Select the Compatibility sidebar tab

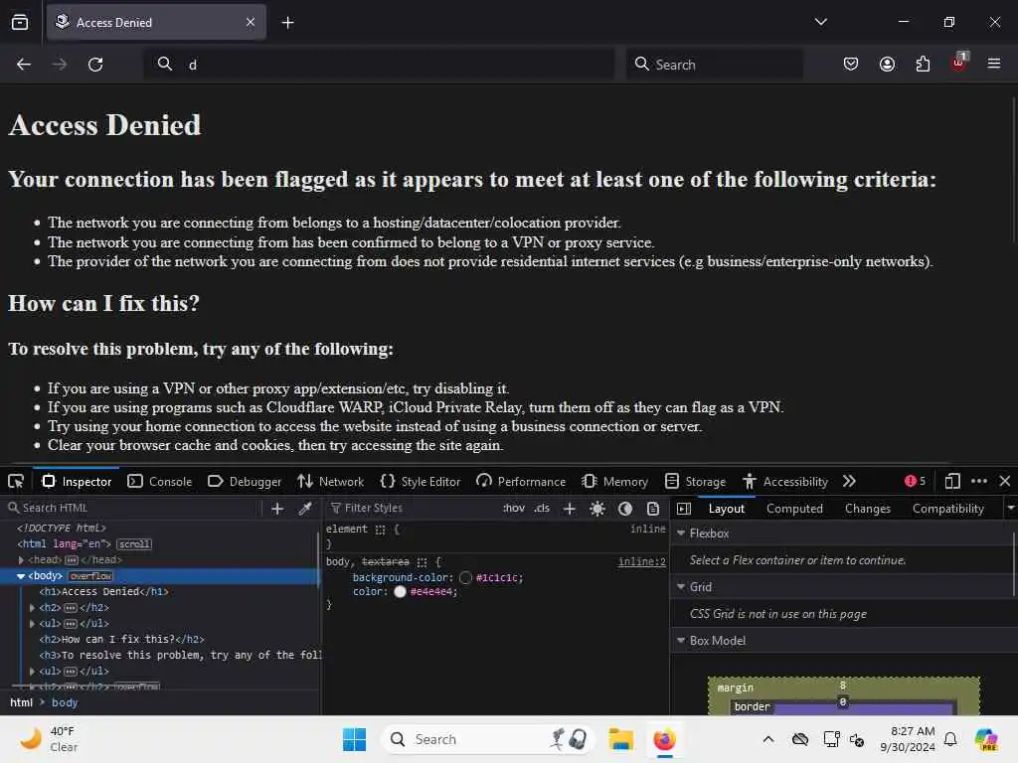[947, 509]
